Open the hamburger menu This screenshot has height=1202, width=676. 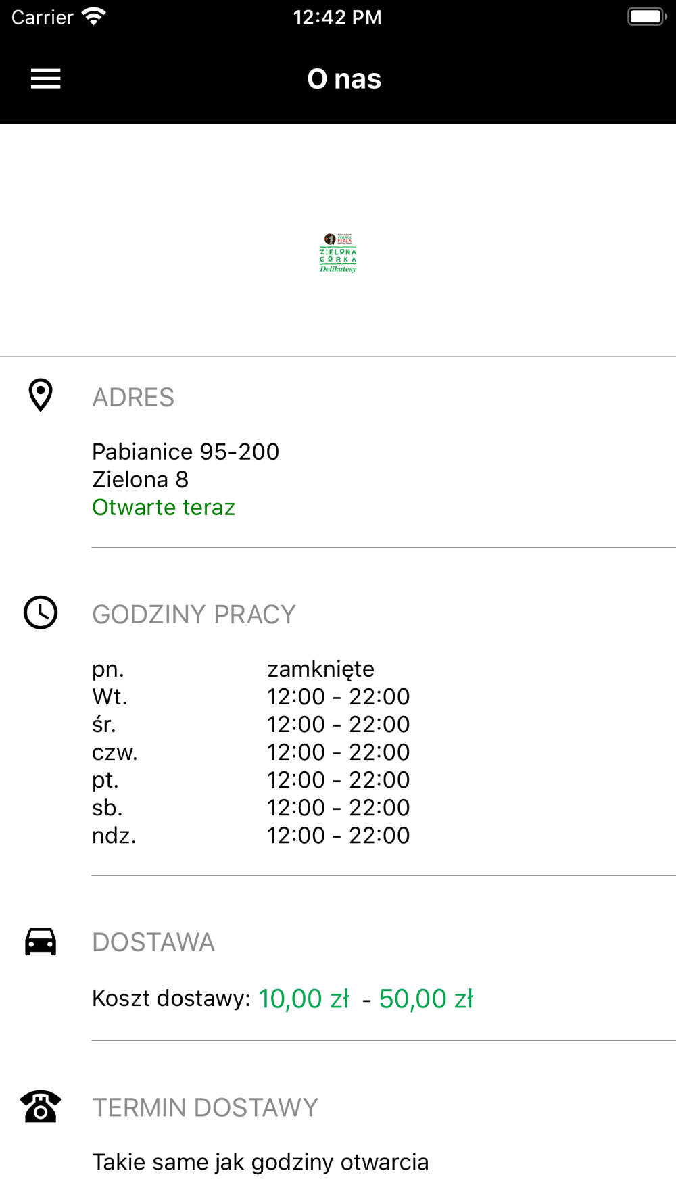[x=46, y=79]
